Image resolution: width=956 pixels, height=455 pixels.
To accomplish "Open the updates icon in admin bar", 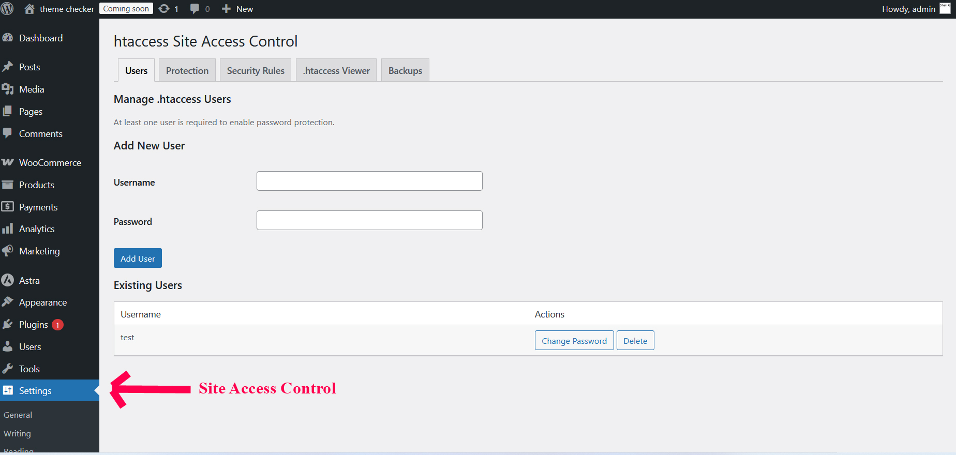I will 164,9.
